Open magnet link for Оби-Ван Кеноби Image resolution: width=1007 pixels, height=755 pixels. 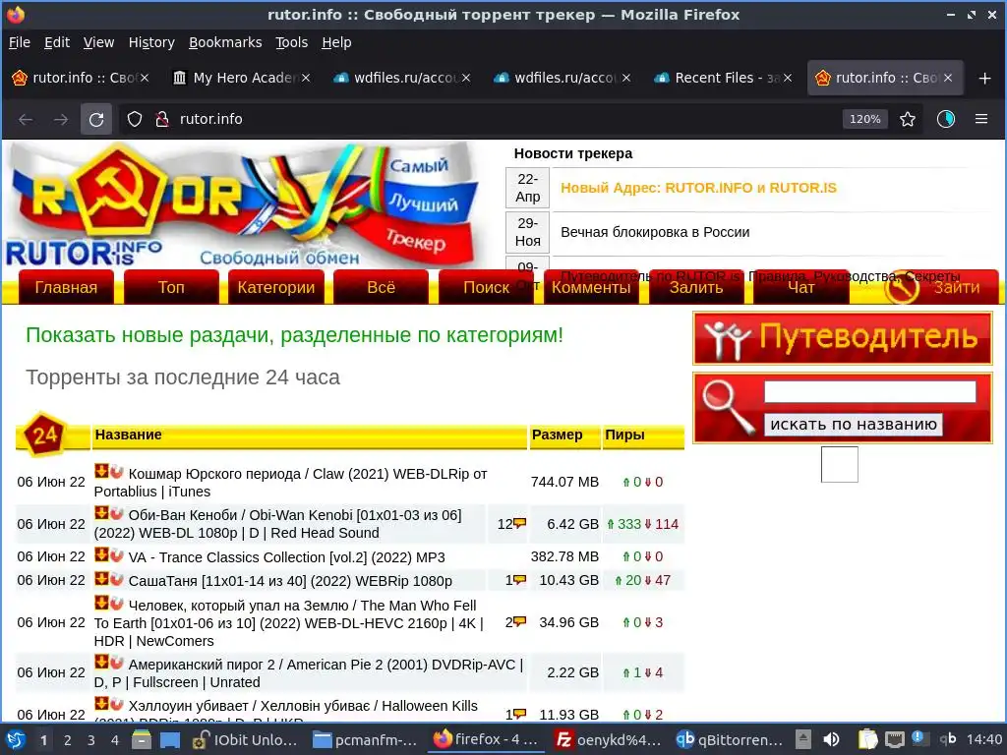click(x=116, y=513)
